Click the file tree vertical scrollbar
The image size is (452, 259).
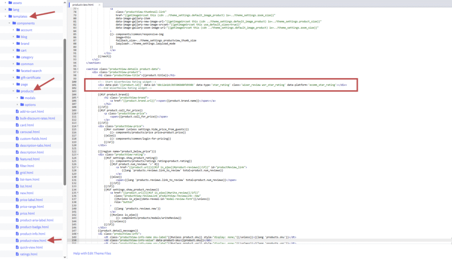click(x=65, y=110)
